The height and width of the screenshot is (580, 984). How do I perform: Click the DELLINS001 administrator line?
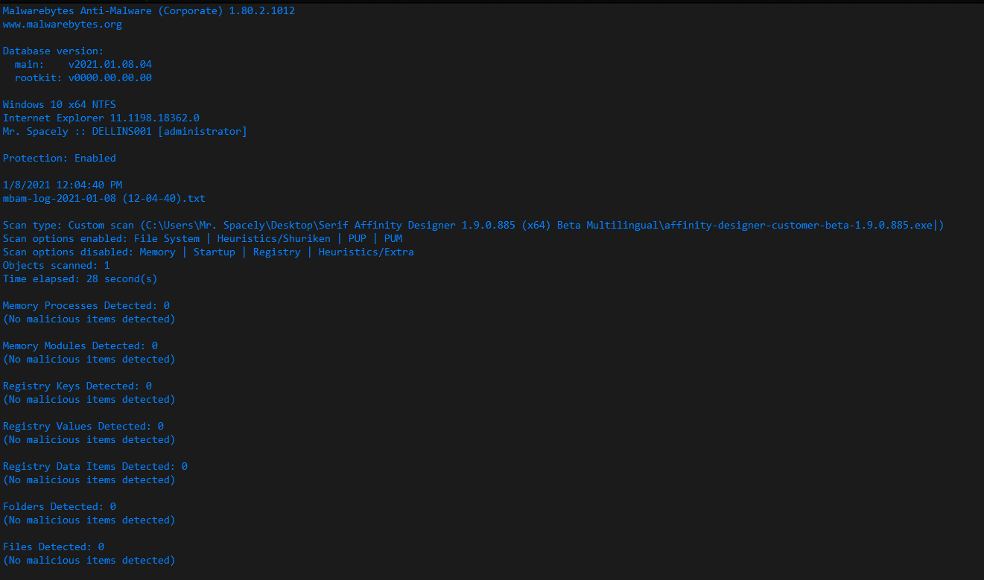(x=125, y=132)
